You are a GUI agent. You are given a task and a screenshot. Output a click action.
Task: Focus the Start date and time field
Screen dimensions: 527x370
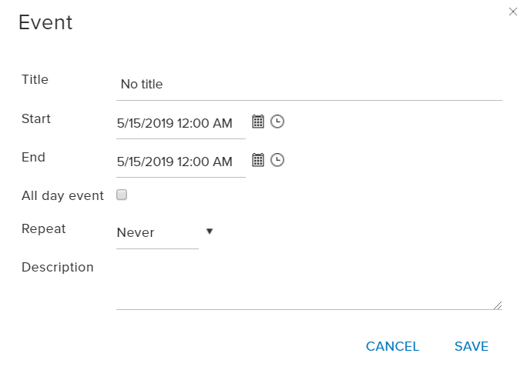click(x=175, y=123)
